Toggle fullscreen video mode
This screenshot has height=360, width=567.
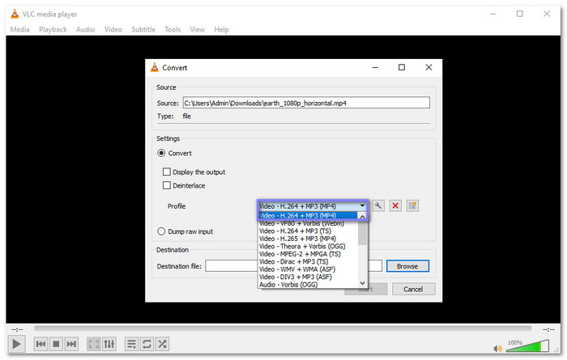click(94, 344)
